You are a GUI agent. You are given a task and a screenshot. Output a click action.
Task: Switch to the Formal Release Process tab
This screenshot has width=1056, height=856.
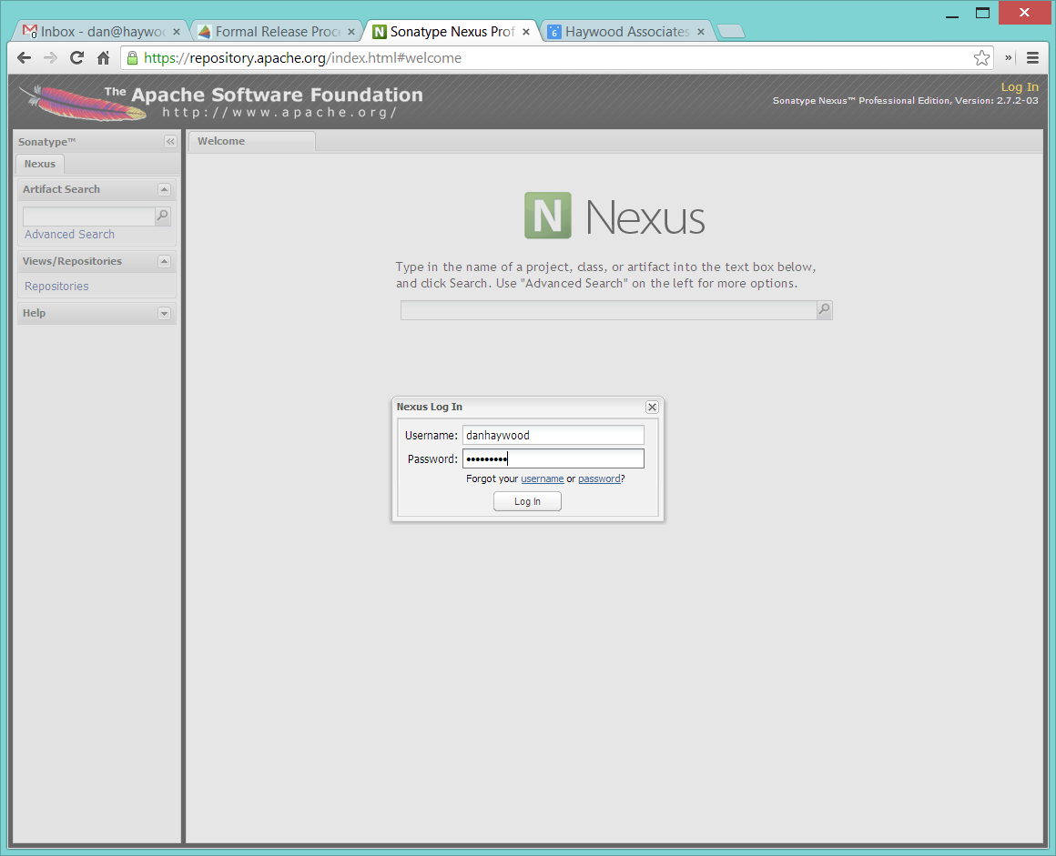click(271, 32)
